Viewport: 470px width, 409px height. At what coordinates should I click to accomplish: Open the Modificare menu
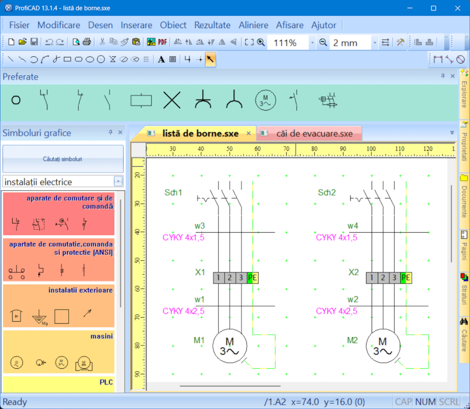pyautogui.click(x=59, y=25)
